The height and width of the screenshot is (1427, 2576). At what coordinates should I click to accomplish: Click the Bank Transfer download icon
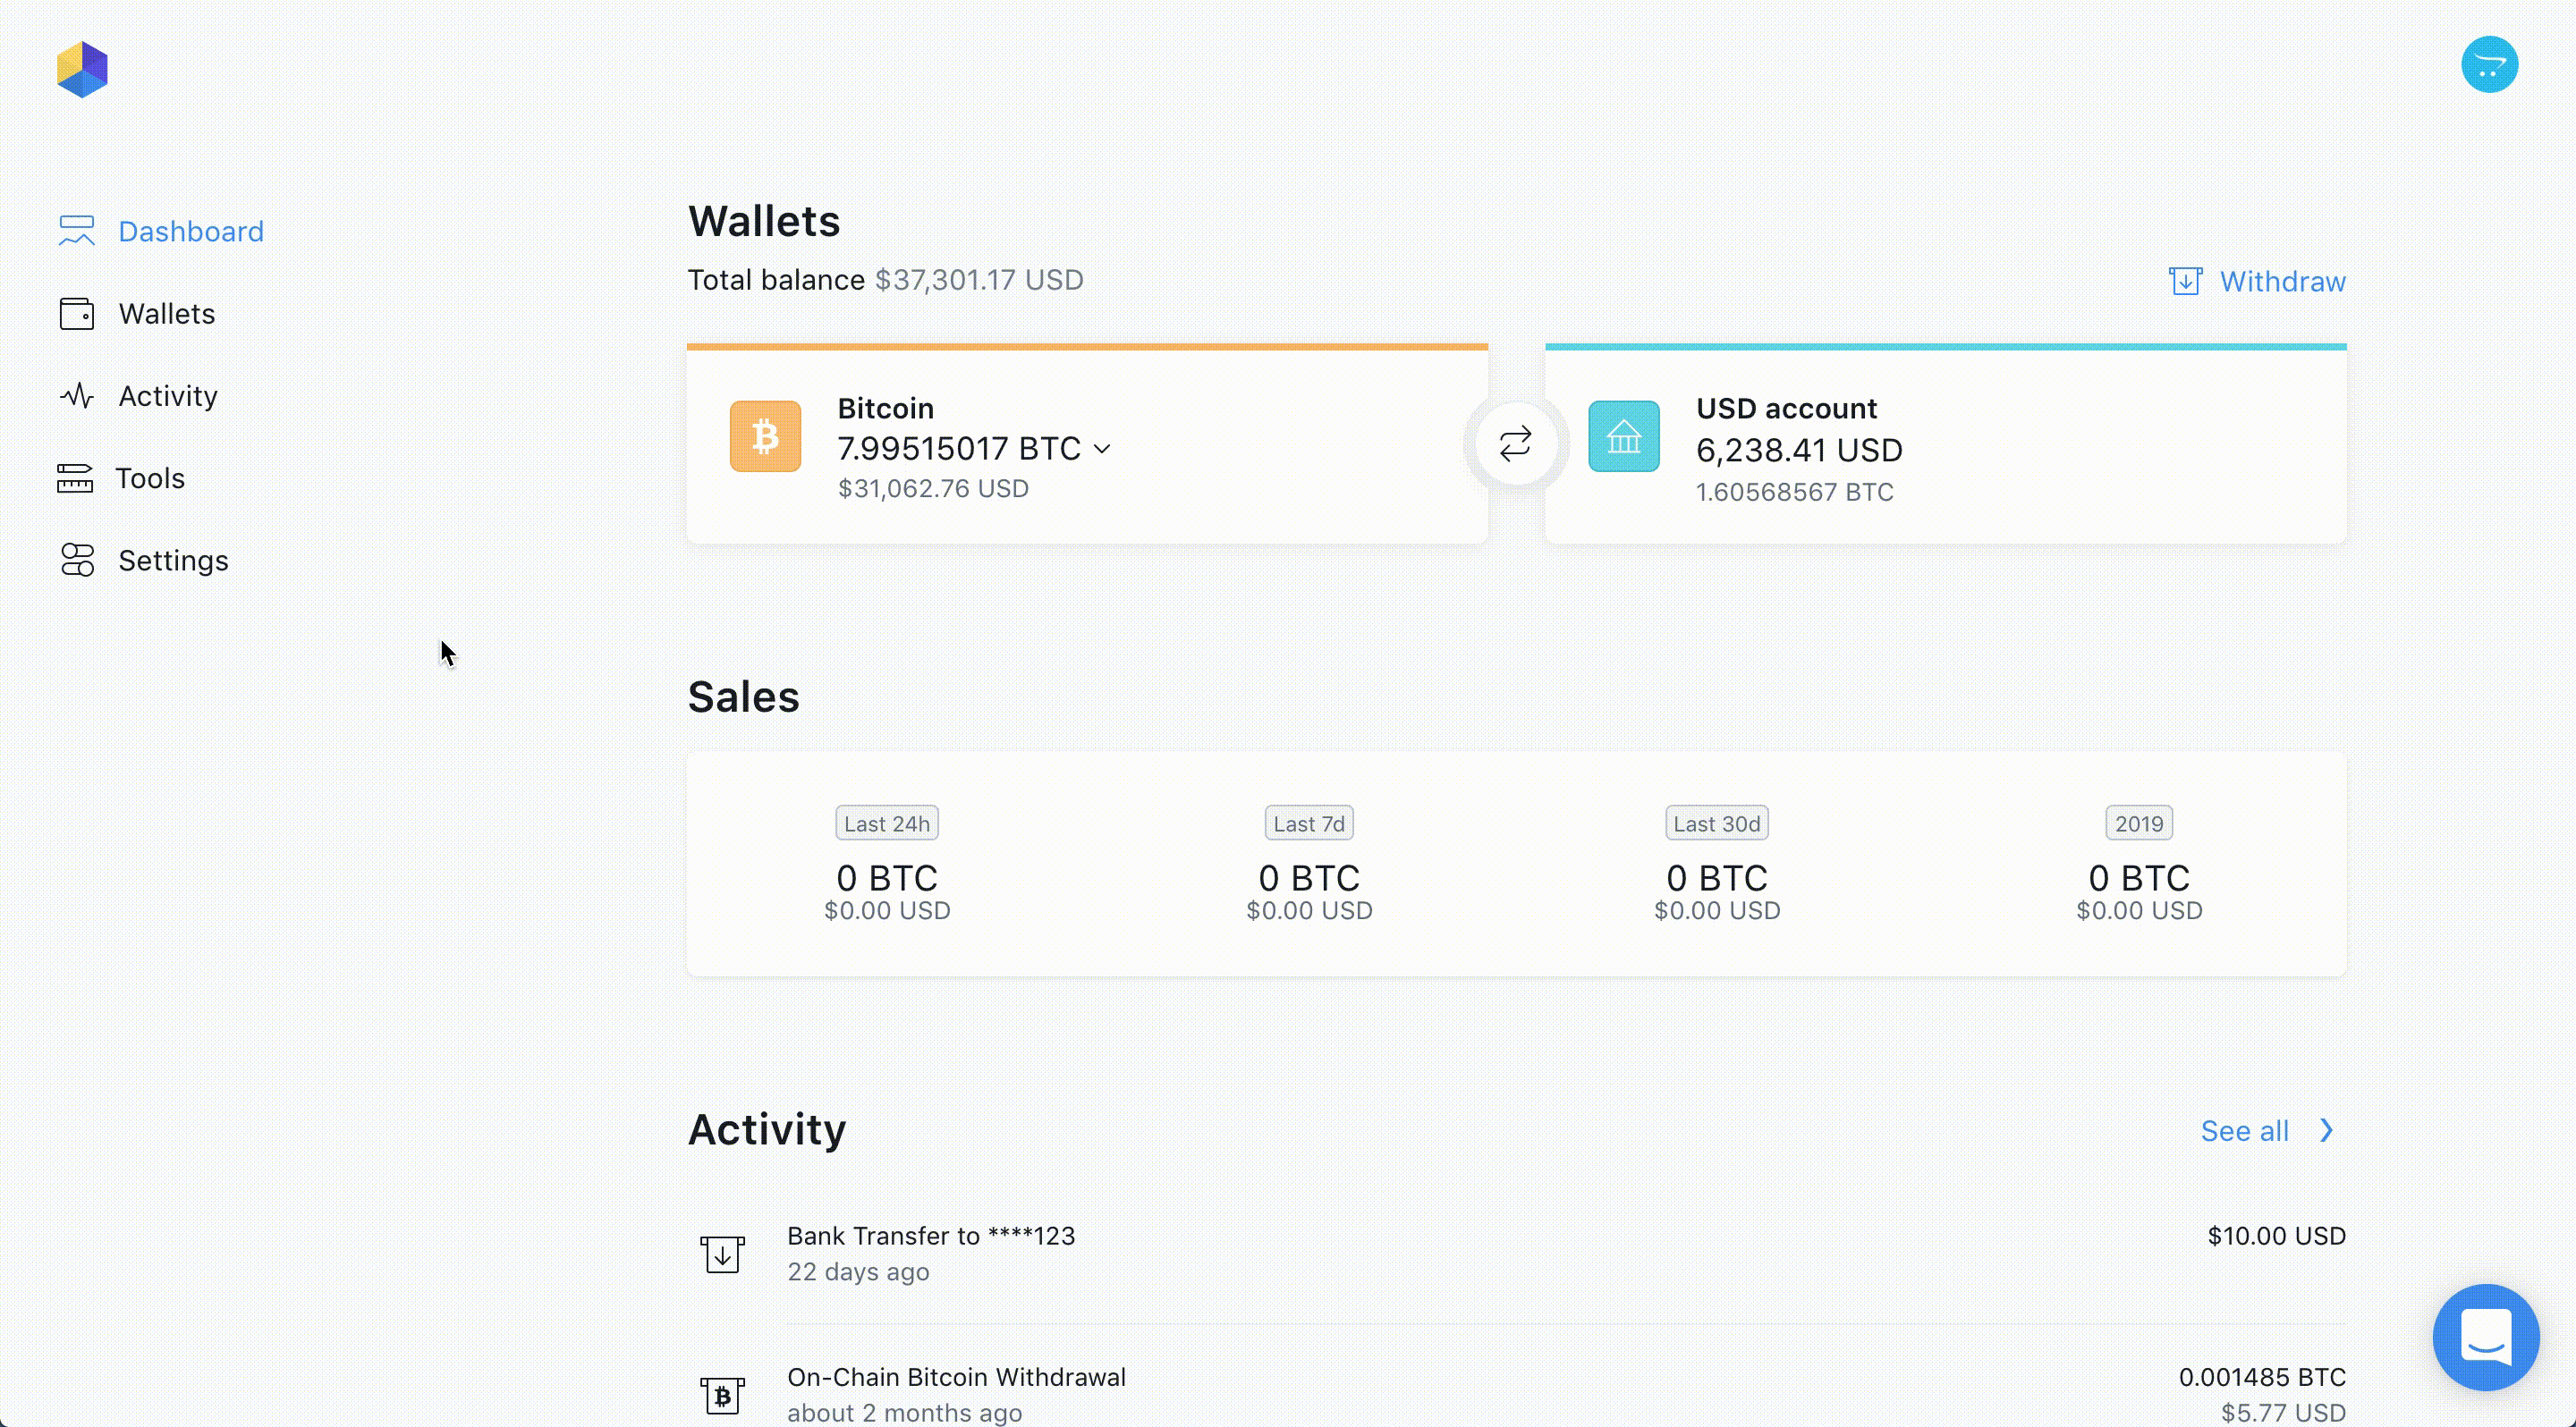point(722,1254)
